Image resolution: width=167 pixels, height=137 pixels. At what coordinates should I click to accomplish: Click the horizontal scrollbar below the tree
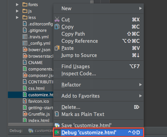(31, 124)
